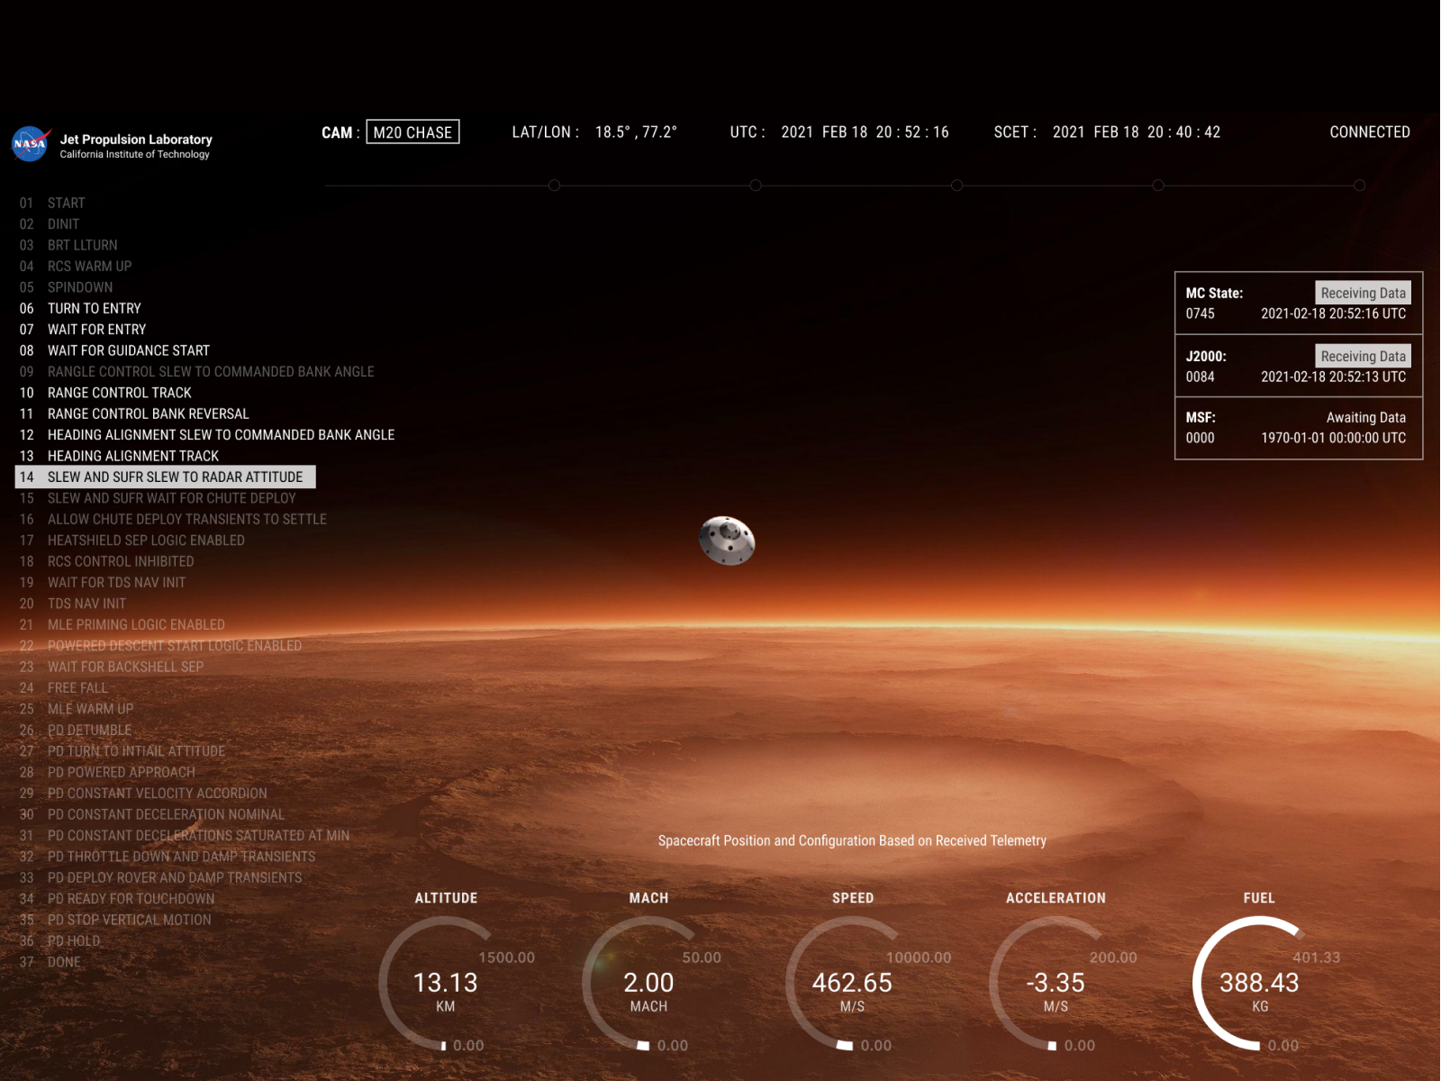Select the fourth circle marker on the timeline

tap(1158, 186)
